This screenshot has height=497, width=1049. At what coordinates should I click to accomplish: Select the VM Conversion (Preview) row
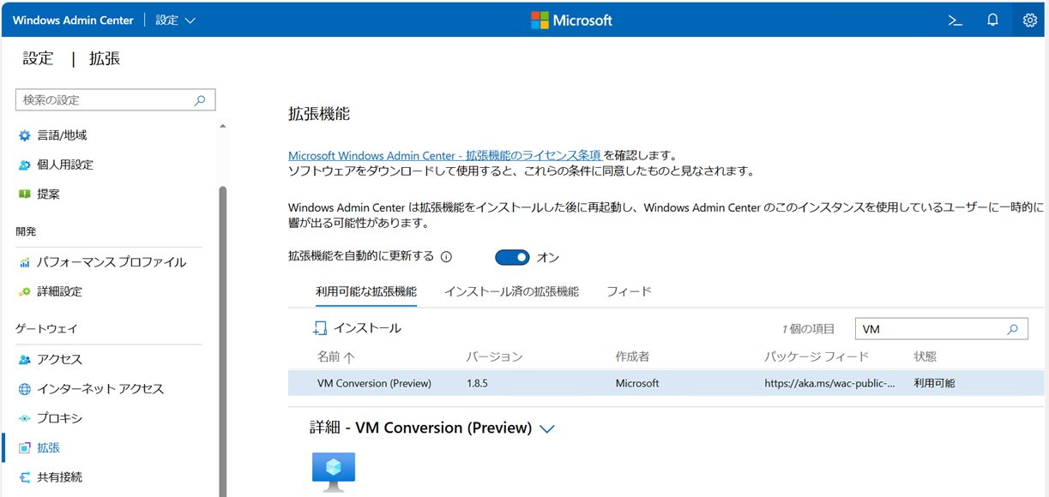coord(600,383)
